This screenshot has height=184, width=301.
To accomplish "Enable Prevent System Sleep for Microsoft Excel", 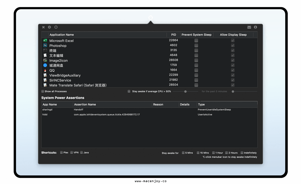I will click(196, 41).
